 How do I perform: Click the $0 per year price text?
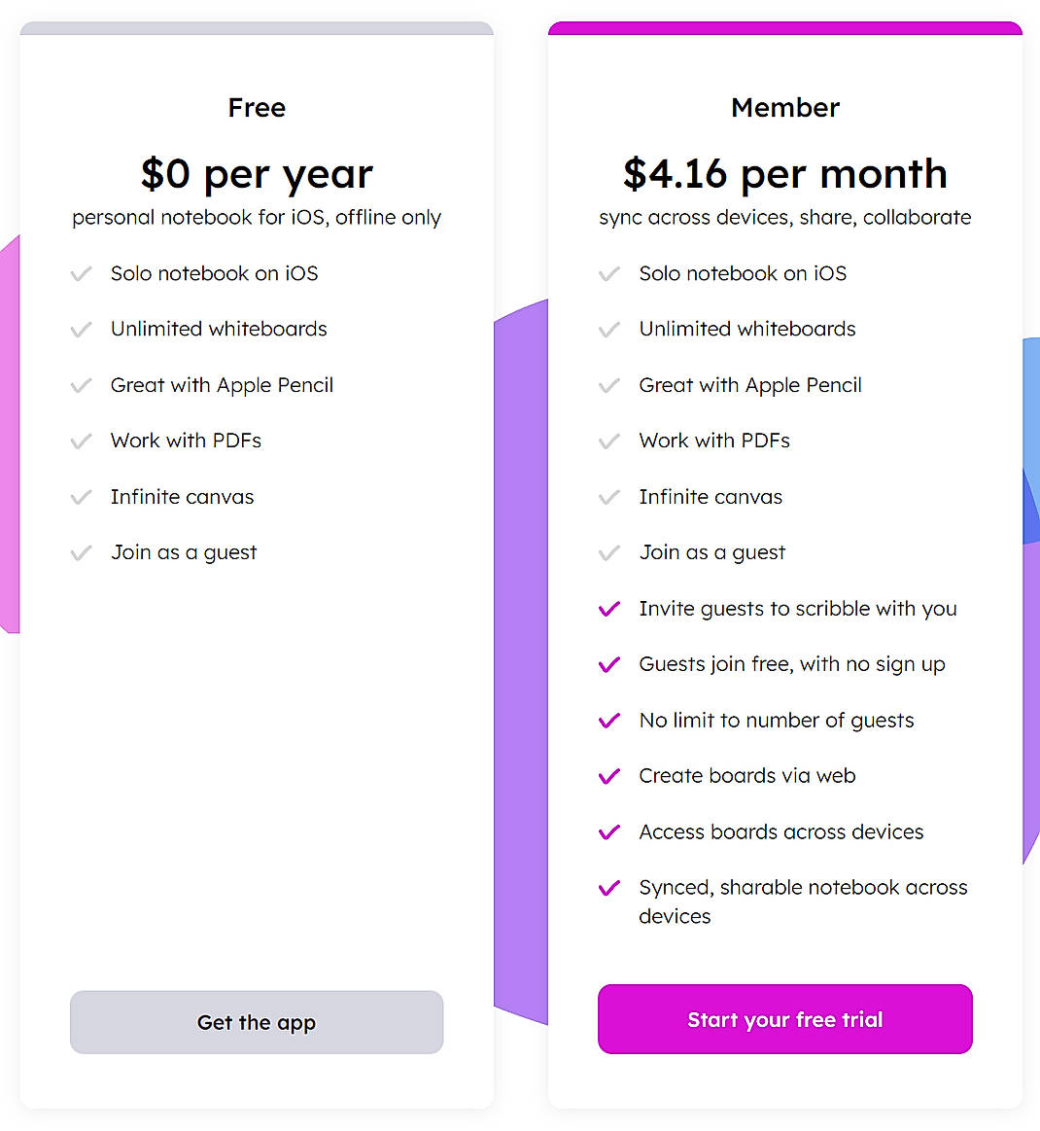257,174
